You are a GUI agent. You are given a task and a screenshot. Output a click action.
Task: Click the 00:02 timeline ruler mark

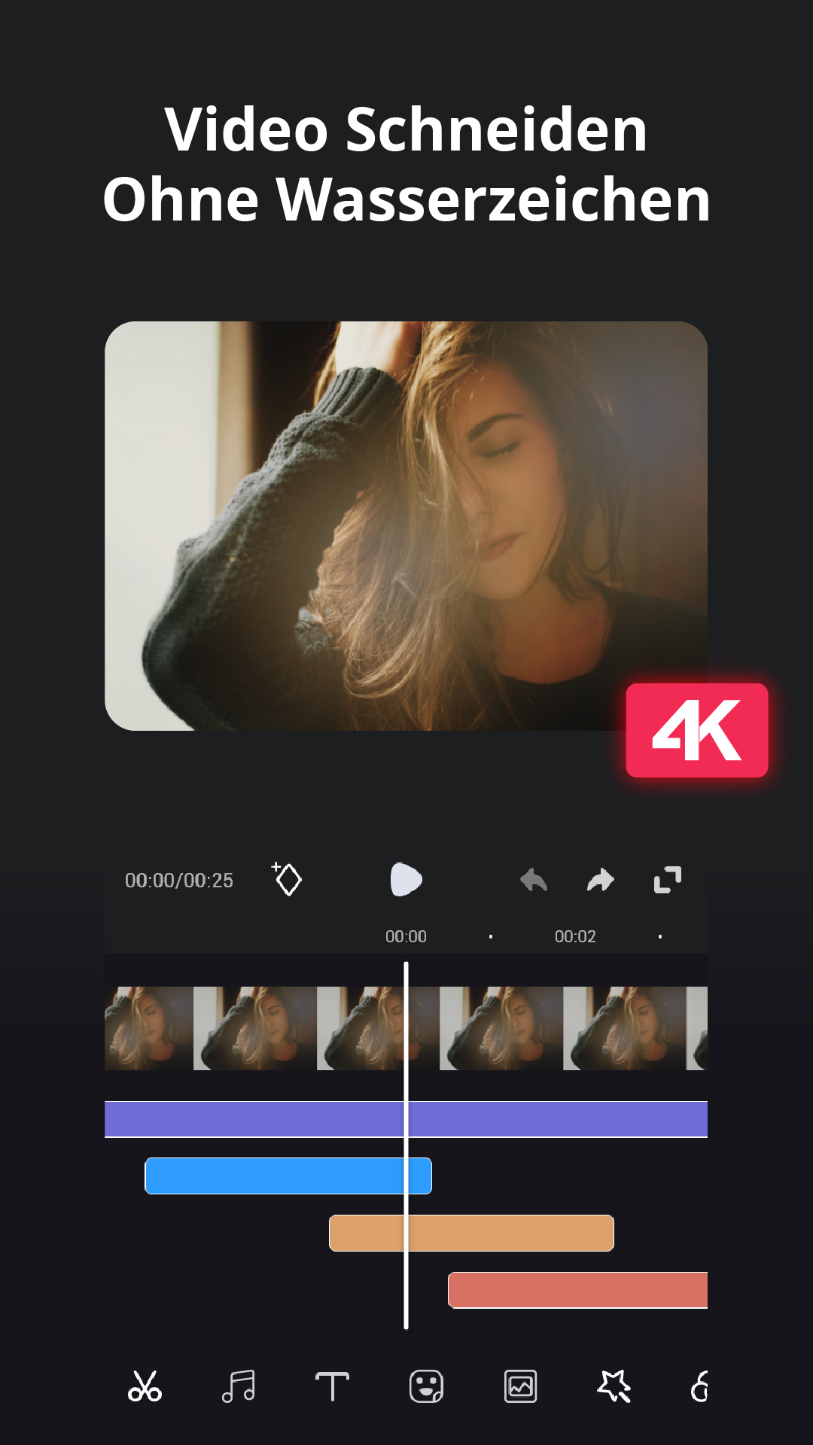575,936
